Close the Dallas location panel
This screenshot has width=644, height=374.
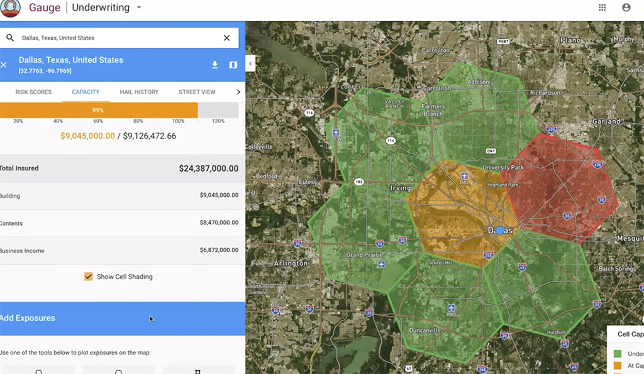point(4,65)
